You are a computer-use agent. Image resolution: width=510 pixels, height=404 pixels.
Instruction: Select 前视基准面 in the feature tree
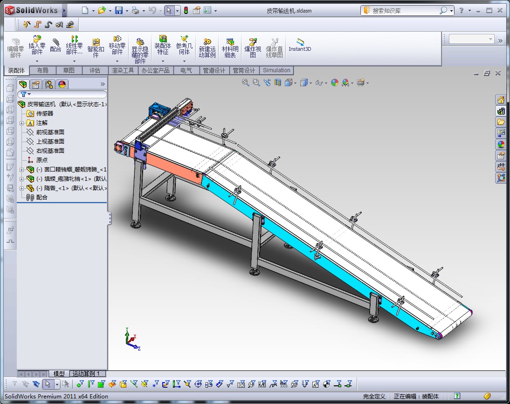(50, 132)
